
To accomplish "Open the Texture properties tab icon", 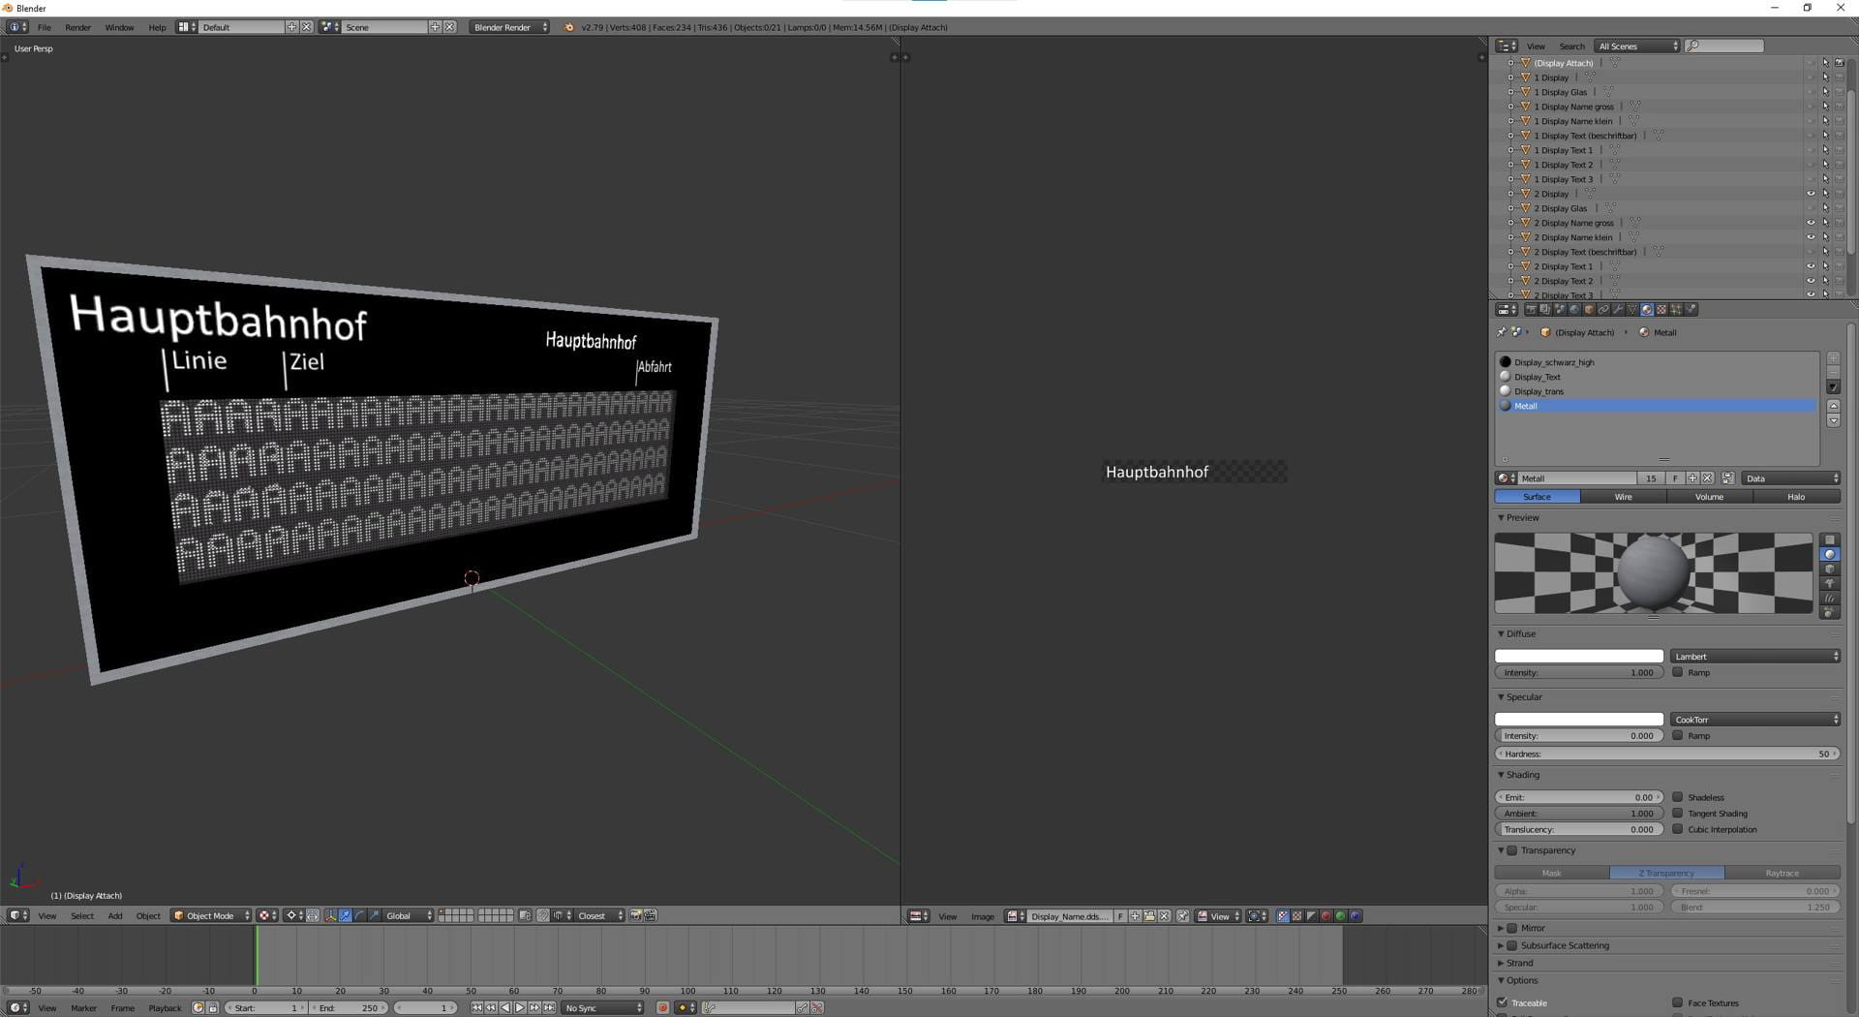I will [1661, 310].
